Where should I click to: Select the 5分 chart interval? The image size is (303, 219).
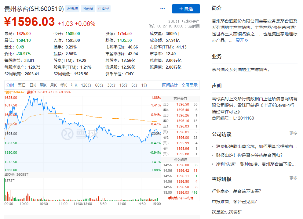point(134,85)
